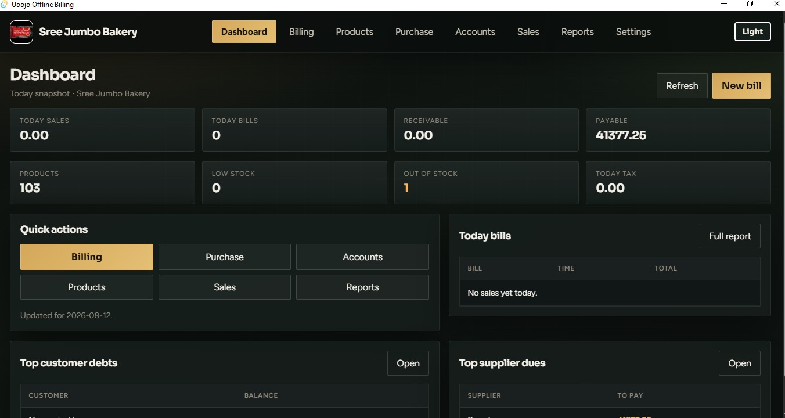
Task: Create a New bill
Action: click(741, 85)
